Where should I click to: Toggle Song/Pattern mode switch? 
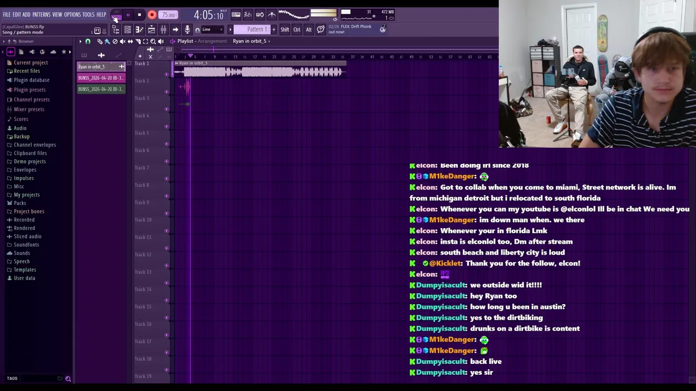click(x=116, y=15)
